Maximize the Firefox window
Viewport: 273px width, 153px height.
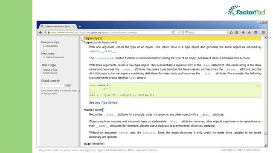click(261, 23)
